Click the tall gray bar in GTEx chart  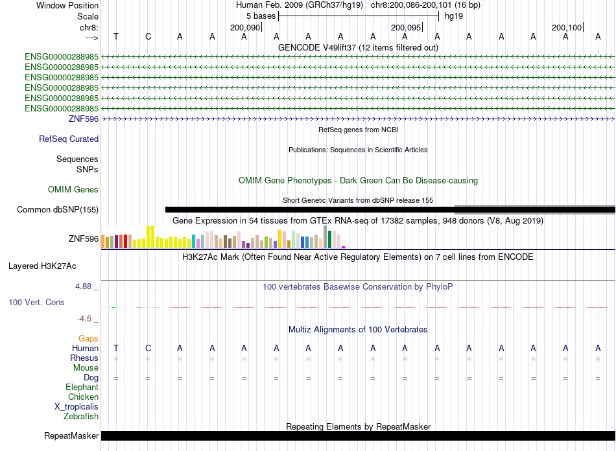tap(326, 237)
